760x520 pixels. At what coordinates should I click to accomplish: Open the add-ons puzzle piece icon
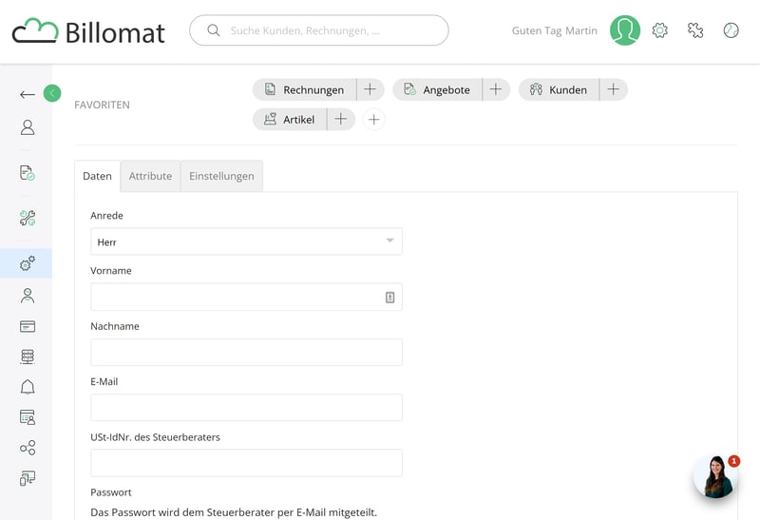pyautogui.click(x=695, y=30)
